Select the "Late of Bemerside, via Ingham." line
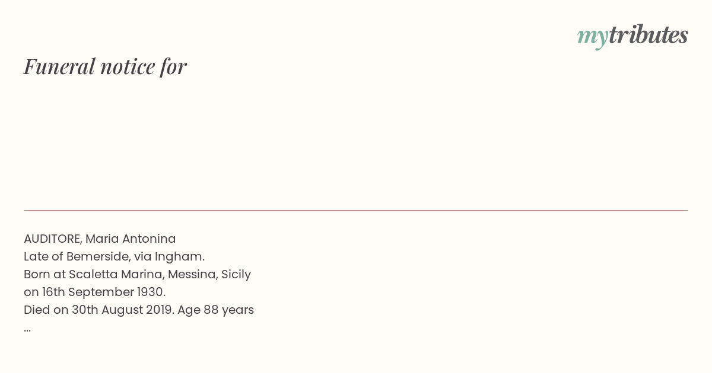The image size is (712, 373). click(x=114, y=257)
